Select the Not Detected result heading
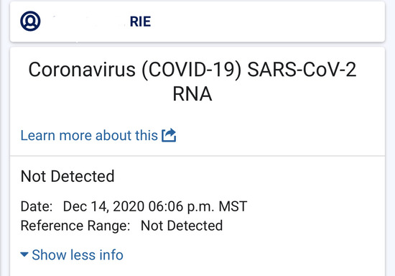Image resolution: width=395 pixels, height=276 pixels. point(68,176)
